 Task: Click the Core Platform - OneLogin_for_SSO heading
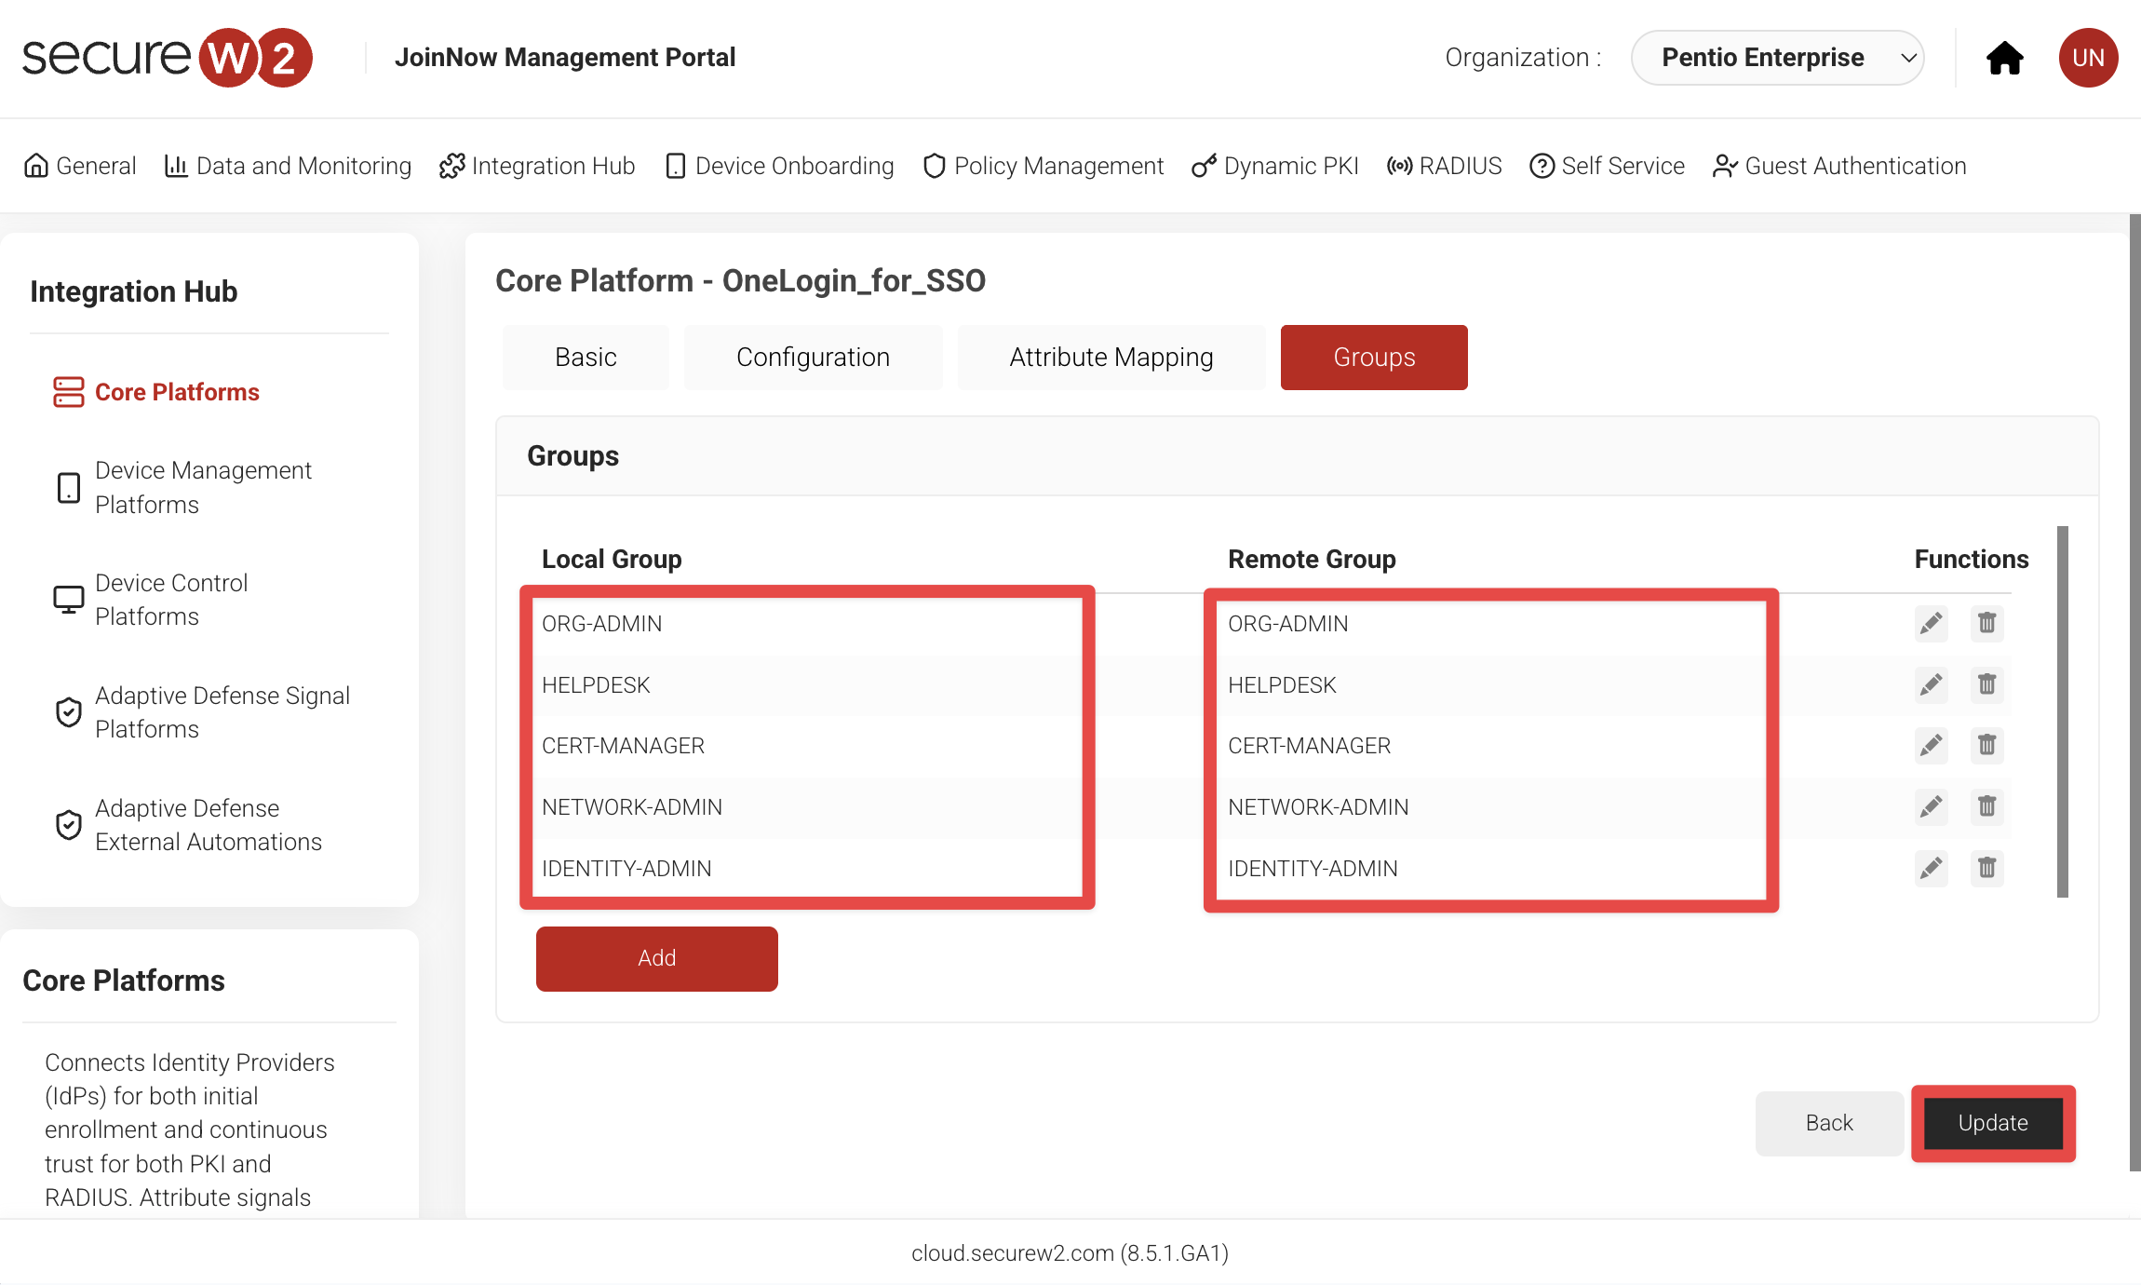pyautogui.click(x=740, y=280)
